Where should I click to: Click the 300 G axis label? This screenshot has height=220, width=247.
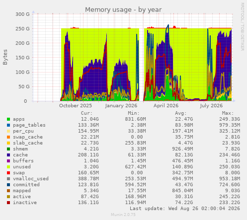tap(22, 14)
